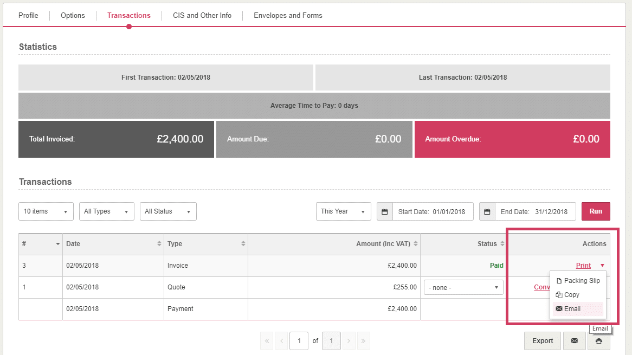Expand the All Types filter dropdown
This screenshot has height=355, width=632.
coord(107,211)
